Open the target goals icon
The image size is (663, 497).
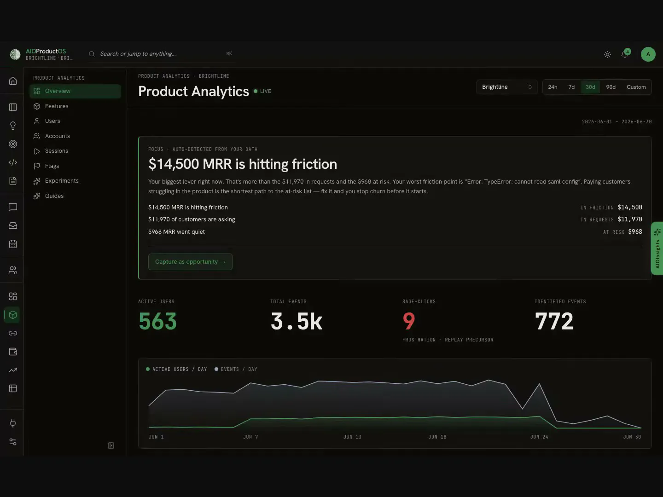[x=13, y=144]
